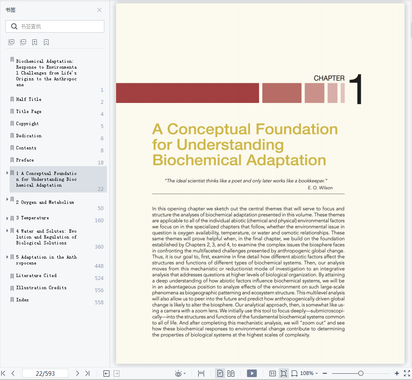Click the chapter title heading on page

tap(245, 145)
